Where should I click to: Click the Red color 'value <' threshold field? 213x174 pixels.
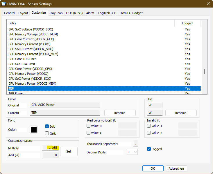[x=128, y=126]
